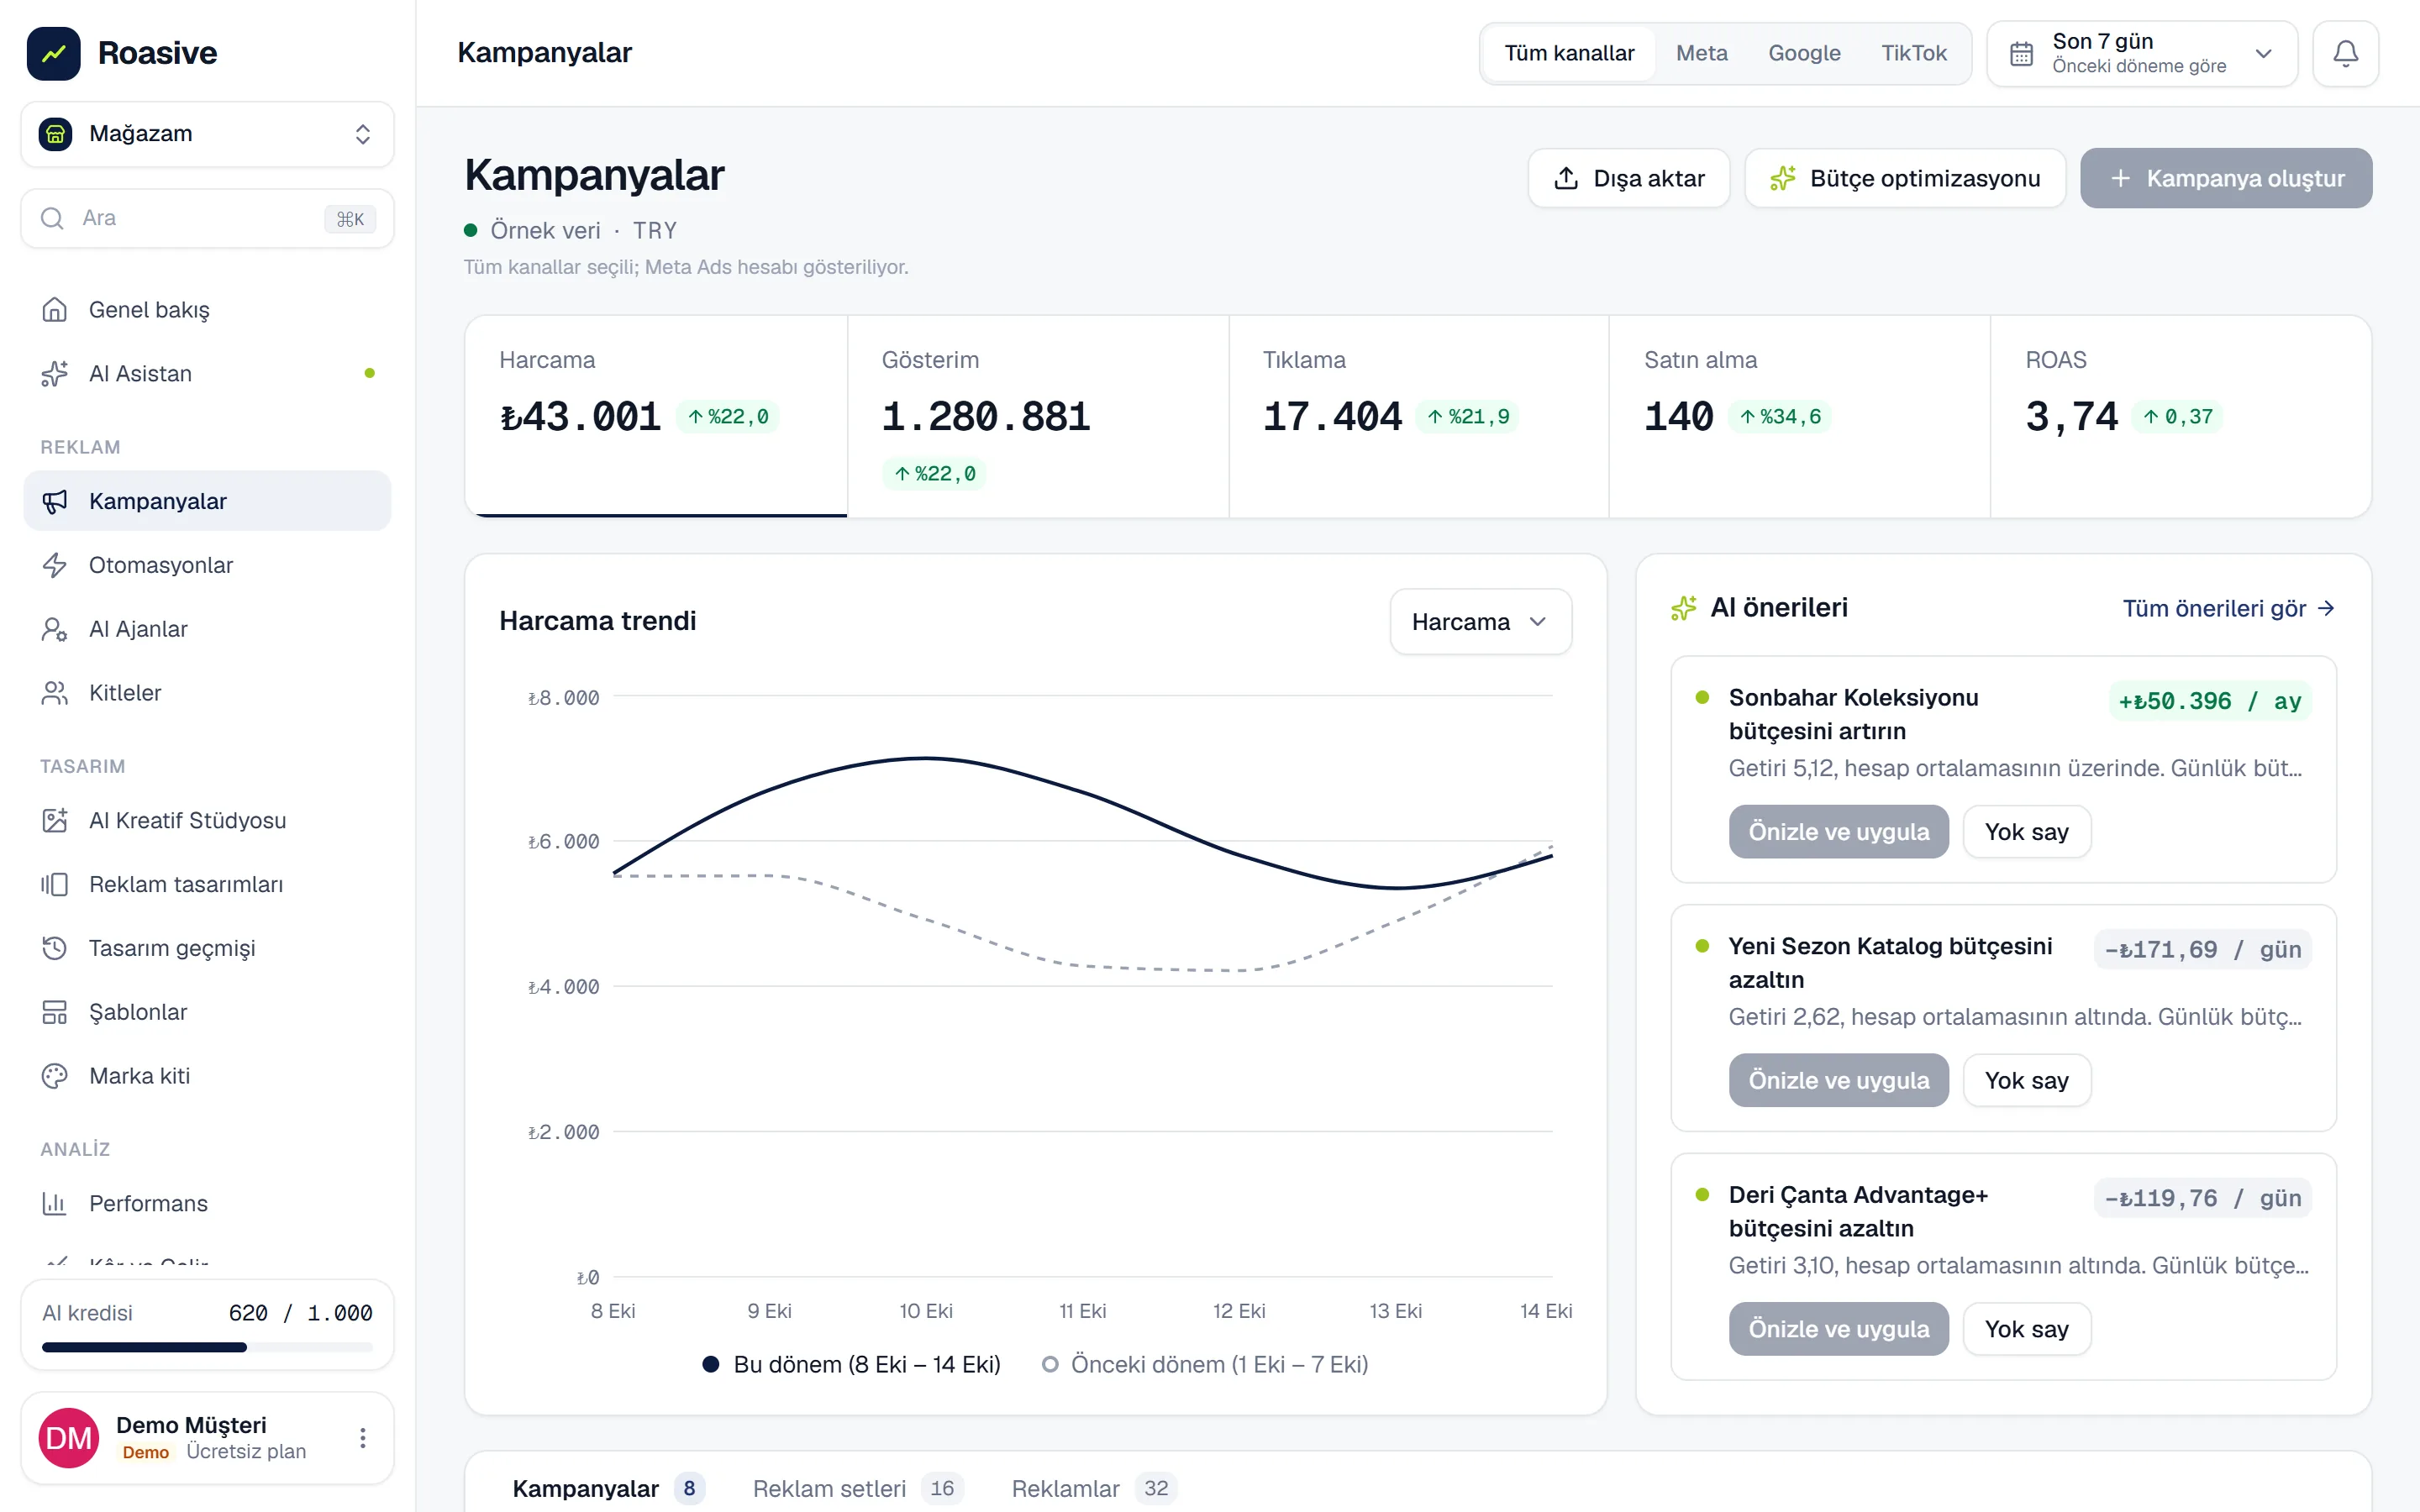Click the calendar icon in date selector

2022,54
